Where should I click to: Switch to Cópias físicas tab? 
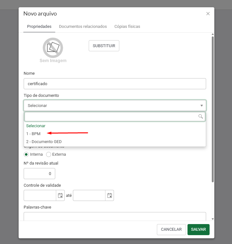tap(127, 27)
